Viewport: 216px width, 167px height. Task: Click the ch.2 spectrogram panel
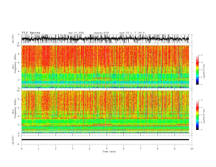tap(105, 112)
